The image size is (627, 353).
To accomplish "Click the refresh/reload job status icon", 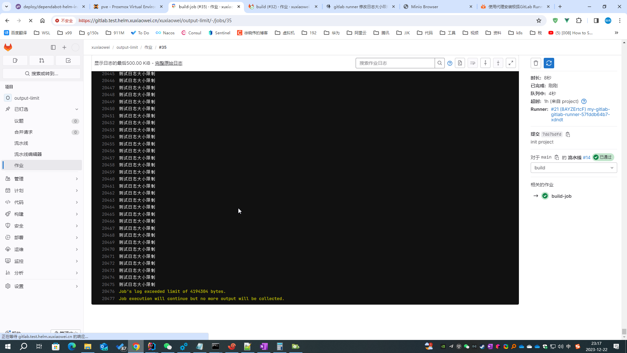I will 549,63.
